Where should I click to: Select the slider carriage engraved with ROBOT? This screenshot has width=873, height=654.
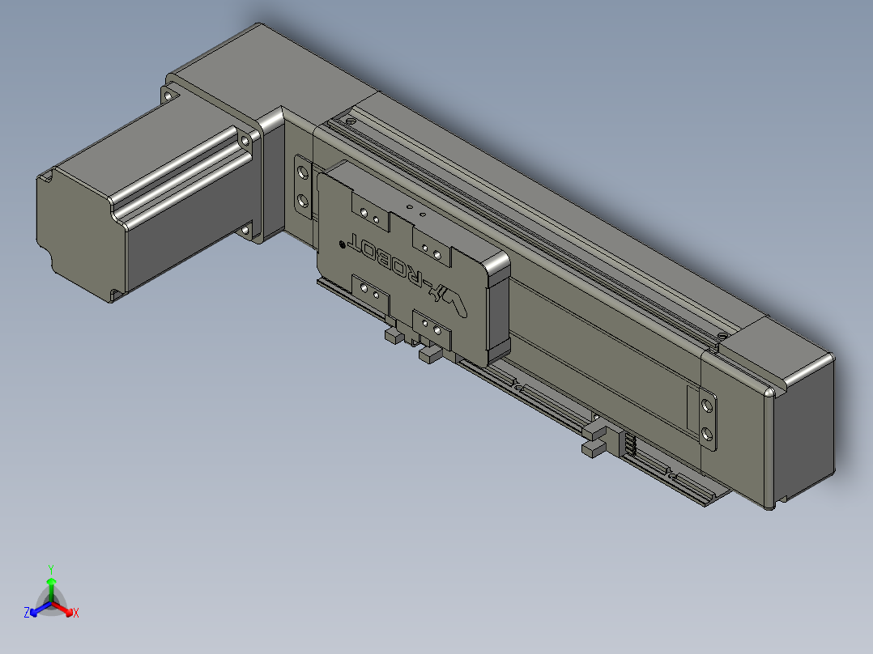412,263
